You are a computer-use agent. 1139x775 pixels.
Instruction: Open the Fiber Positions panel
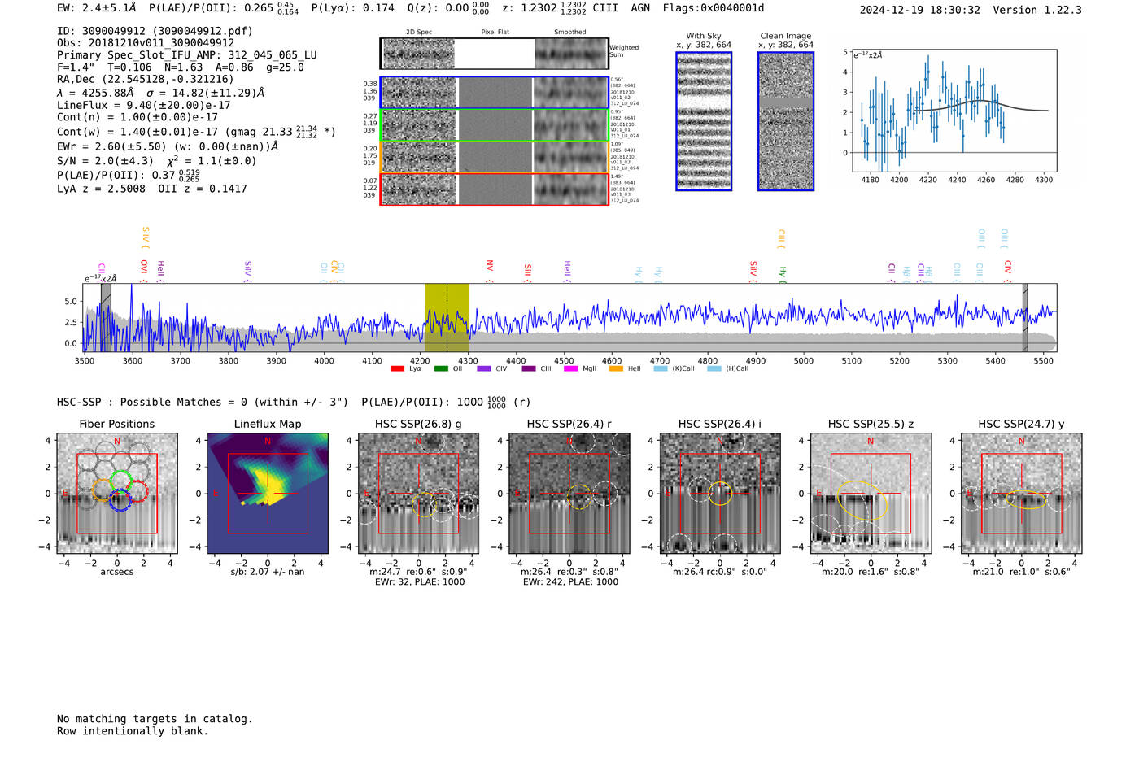coord(117,494)
